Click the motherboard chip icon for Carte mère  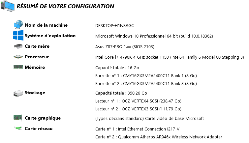pos(18,46)
